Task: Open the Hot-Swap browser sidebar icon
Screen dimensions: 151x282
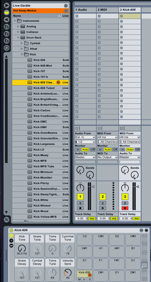Action: 7,48
